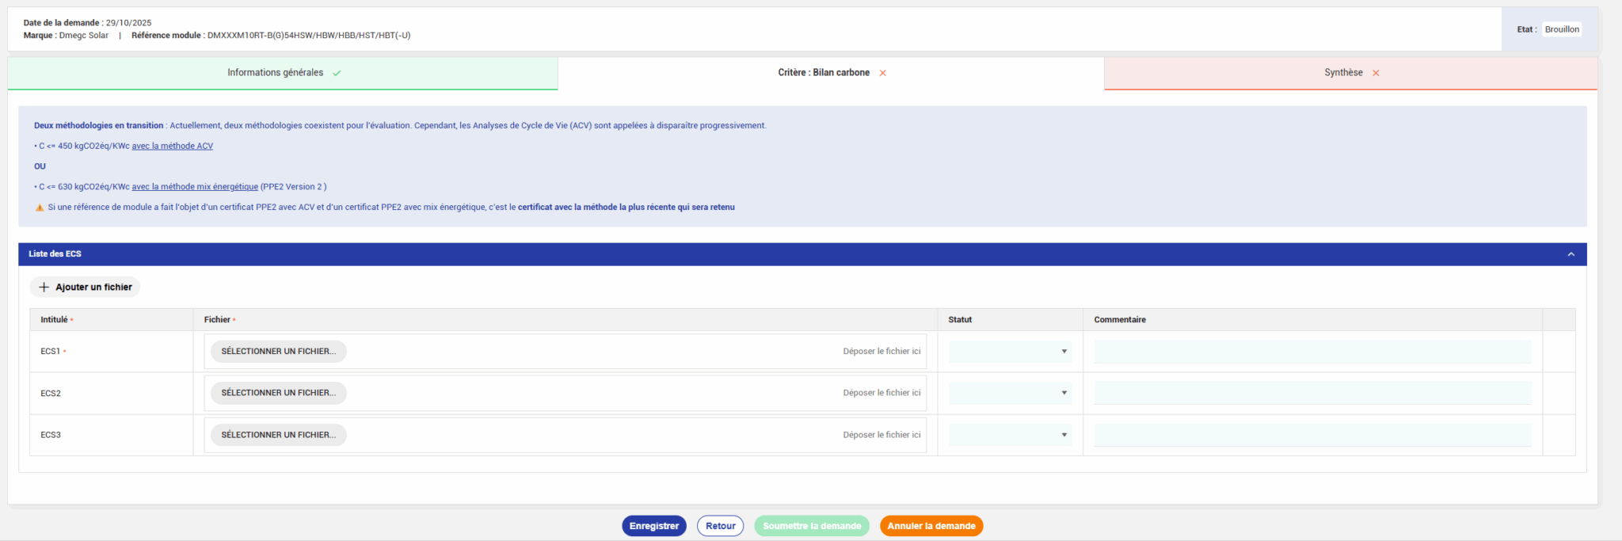
Task: Open the Critère : Bilan carbone tab
Action: click(x=823, y=73)
